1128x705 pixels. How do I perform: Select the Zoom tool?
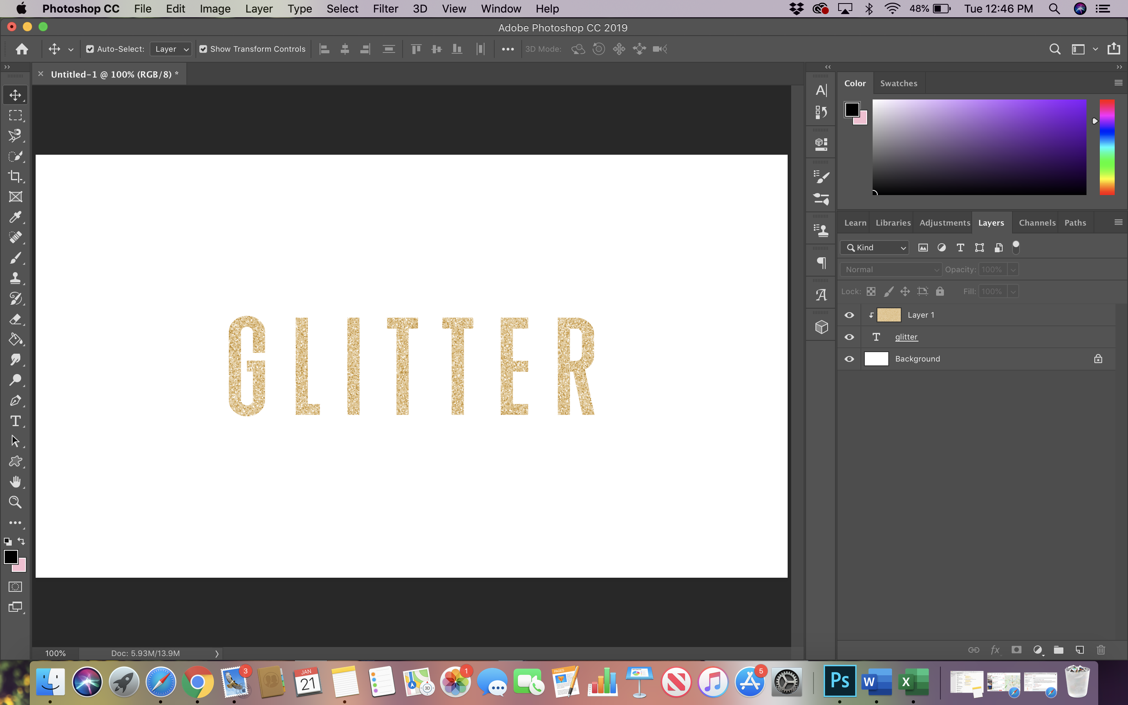tap(15, 502)
